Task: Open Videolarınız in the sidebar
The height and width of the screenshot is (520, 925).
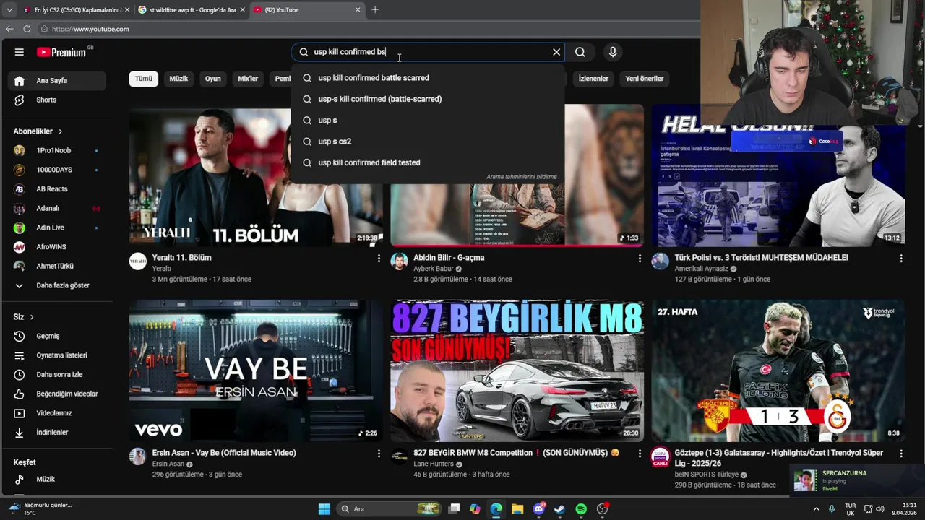Action: tap(58, 413)
